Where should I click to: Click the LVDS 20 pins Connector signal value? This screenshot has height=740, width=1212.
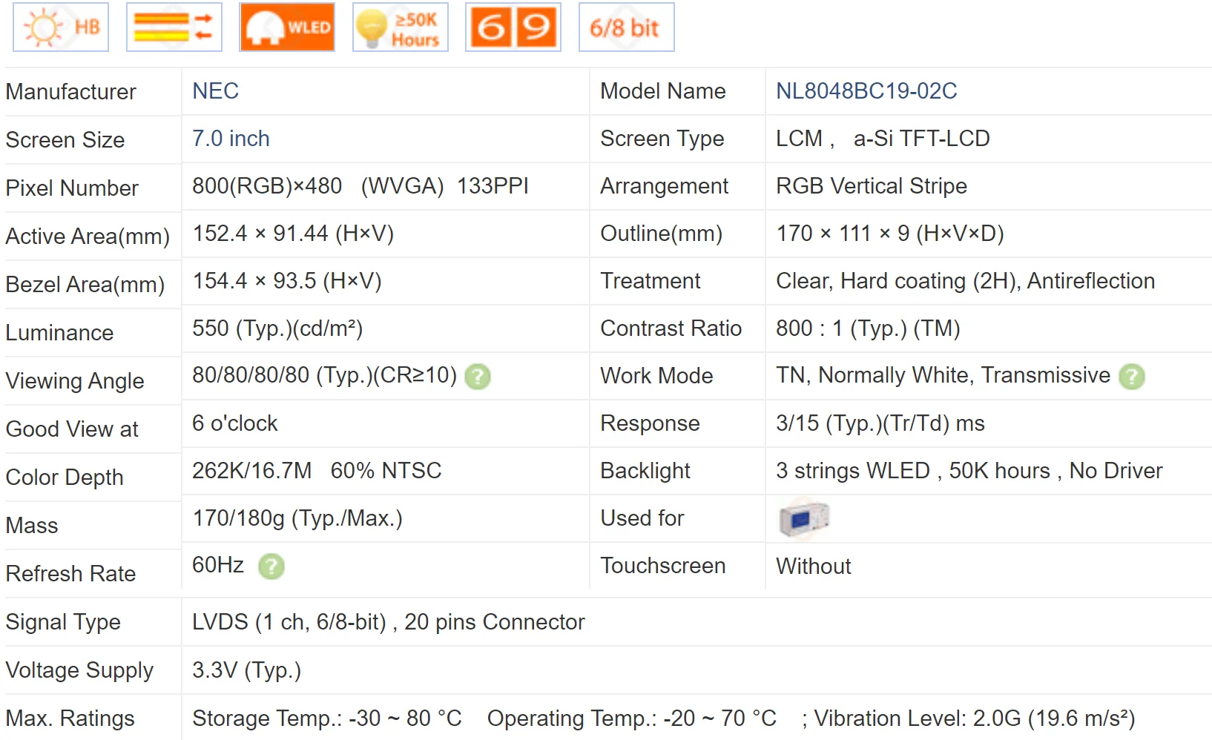tap(389, 622)
